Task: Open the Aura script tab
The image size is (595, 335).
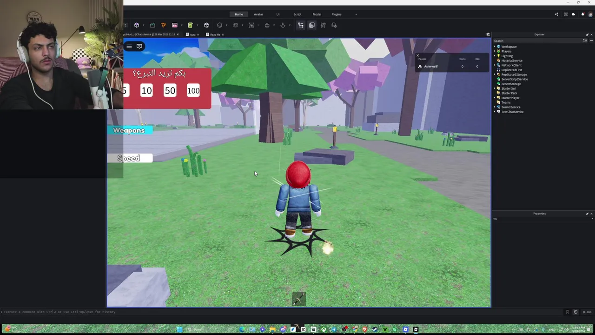Action: tap(192, 34)
